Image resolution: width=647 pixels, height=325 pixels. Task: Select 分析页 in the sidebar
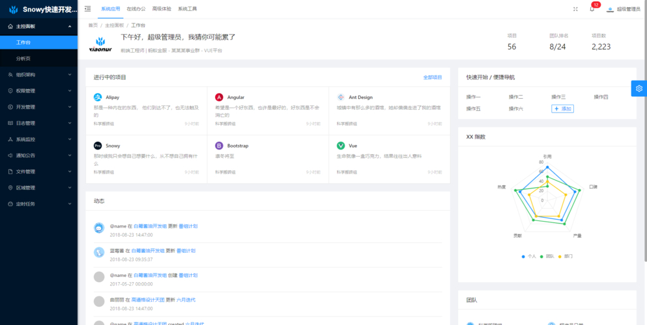coord(39,58)
